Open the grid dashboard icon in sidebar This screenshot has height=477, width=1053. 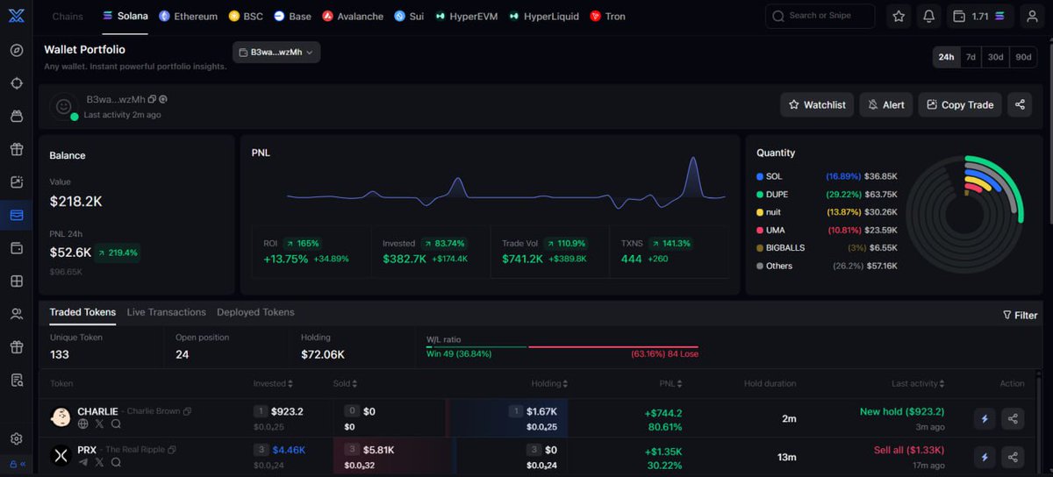click(x=17, y=281)
